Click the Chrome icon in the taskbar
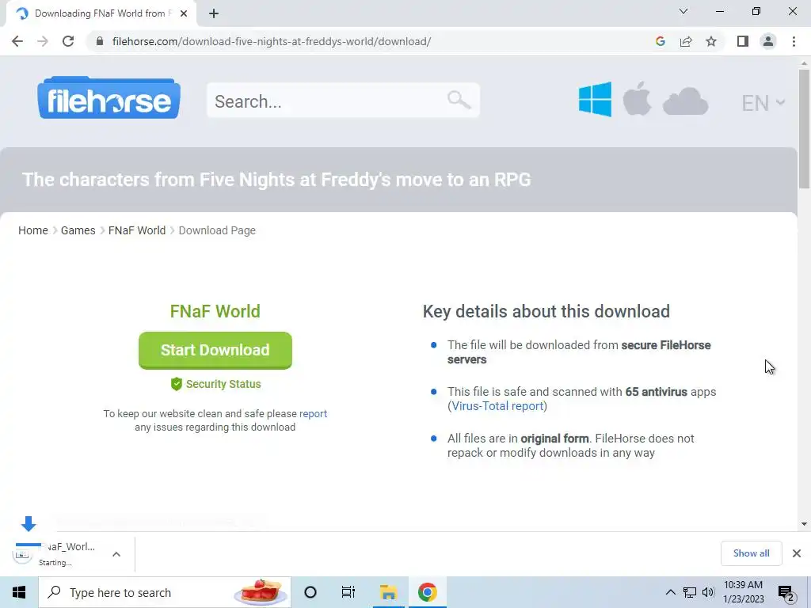 pyautogui.click(x=427, y=592)
